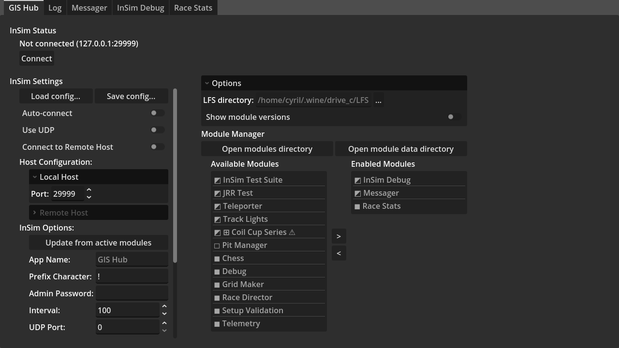Click the right arrow to enable module
Viewport: 619px width, 348px height.
[x=339, y=236]
